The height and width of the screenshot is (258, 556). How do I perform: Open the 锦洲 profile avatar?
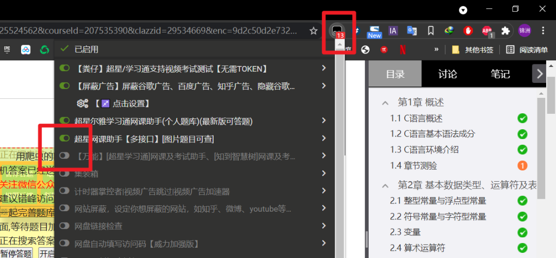[x=525, y=31]
